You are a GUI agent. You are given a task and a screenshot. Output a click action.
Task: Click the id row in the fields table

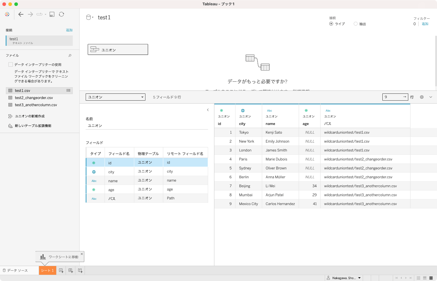147,163
